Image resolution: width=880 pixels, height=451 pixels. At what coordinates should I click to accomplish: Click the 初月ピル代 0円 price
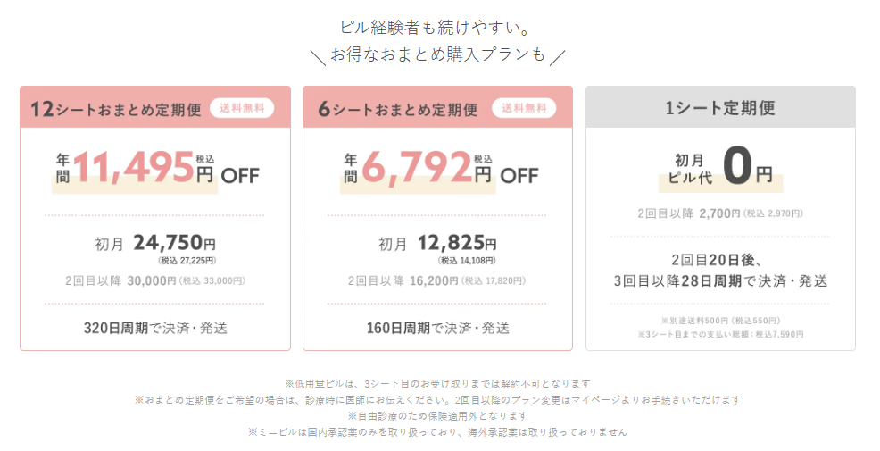720,168
